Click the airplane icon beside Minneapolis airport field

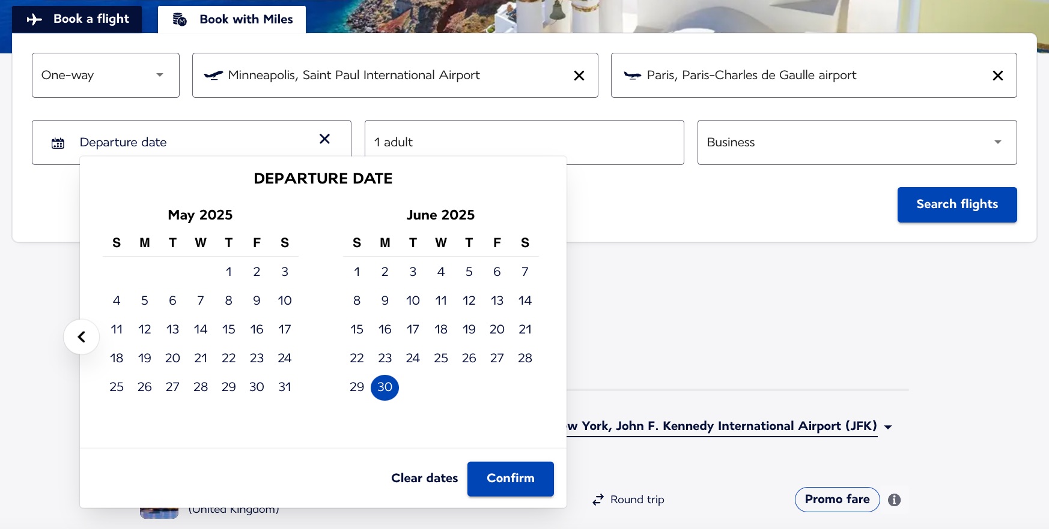tap(213, 75)
